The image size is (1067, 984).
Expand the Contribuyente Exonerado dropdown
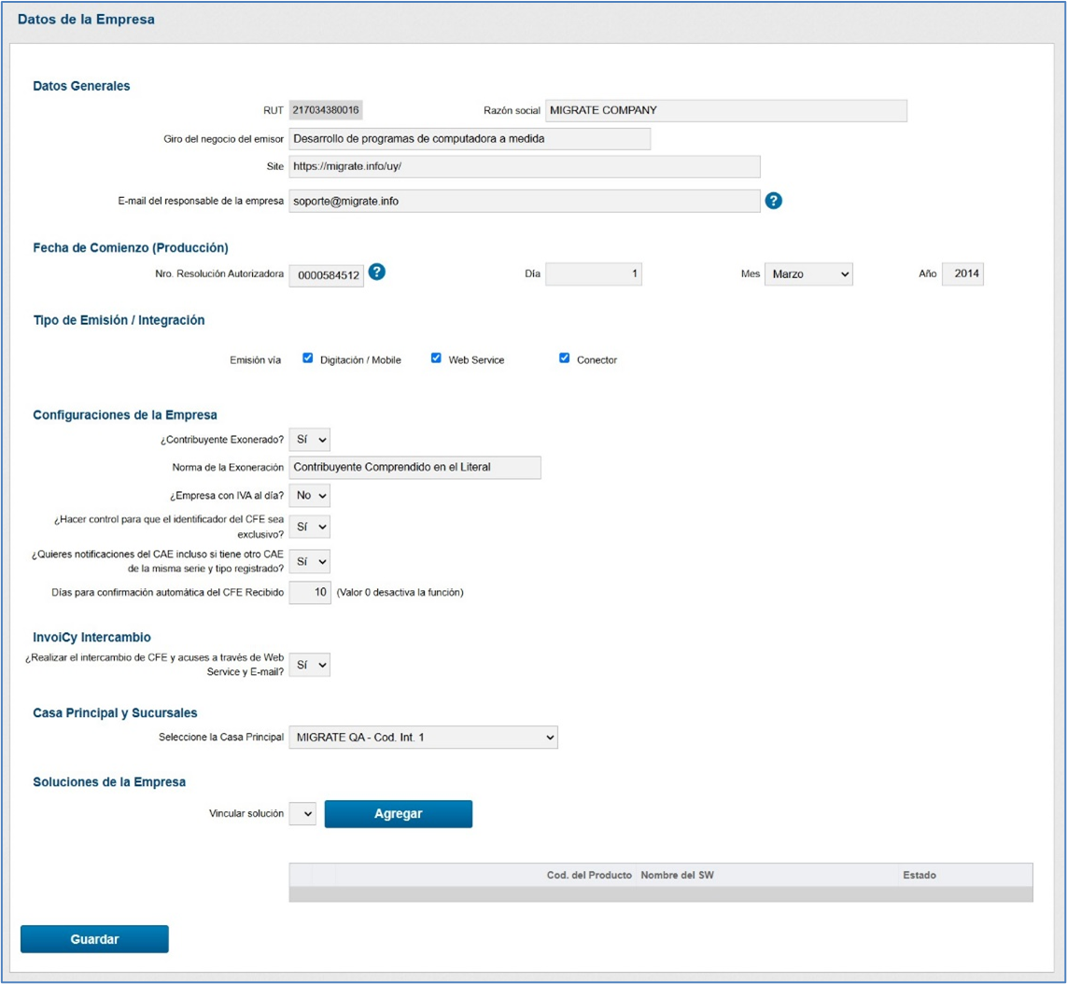point(310,439)
